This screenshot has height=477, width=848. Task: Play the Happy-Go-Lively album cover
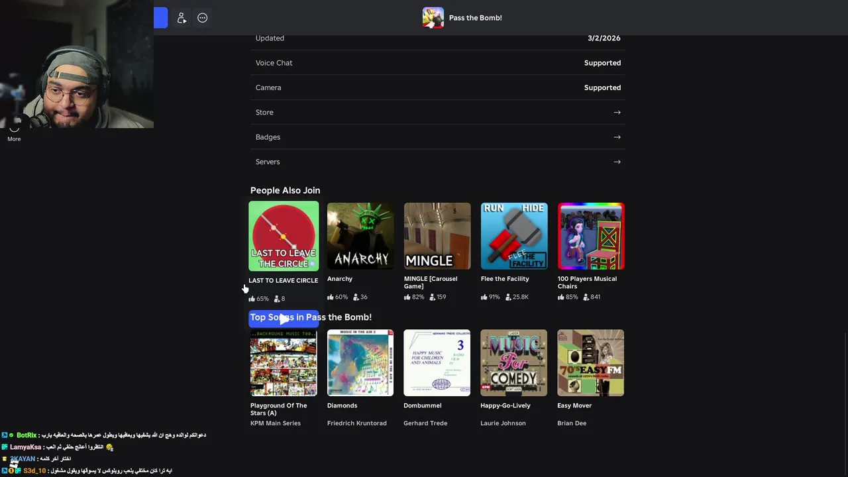514,362
